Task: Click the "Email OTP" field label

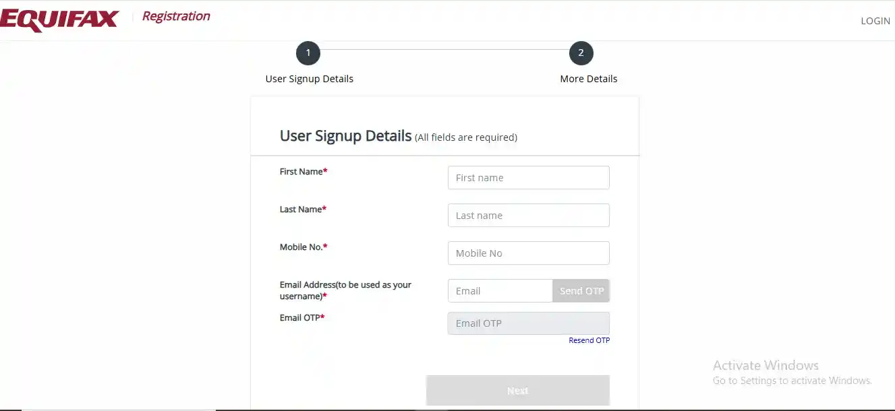Action: [x=302, y=317]
